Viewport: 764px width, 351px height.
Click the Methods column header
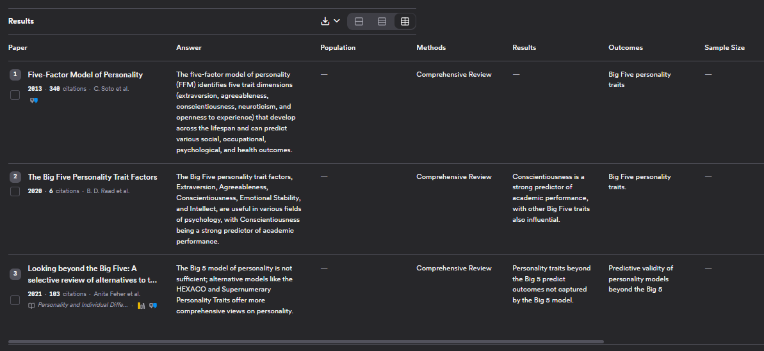[431, 48]
